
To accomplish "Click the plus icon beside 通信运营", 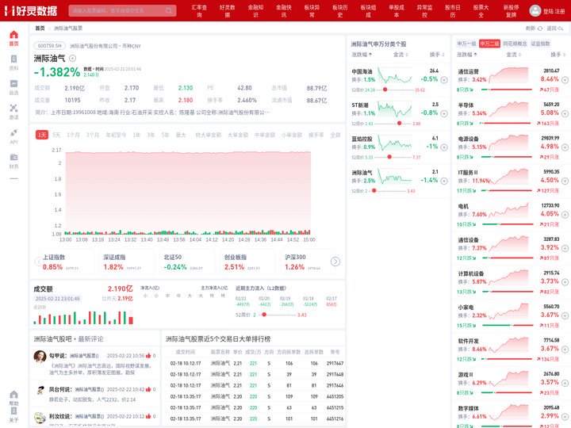I will click(565, 80).
